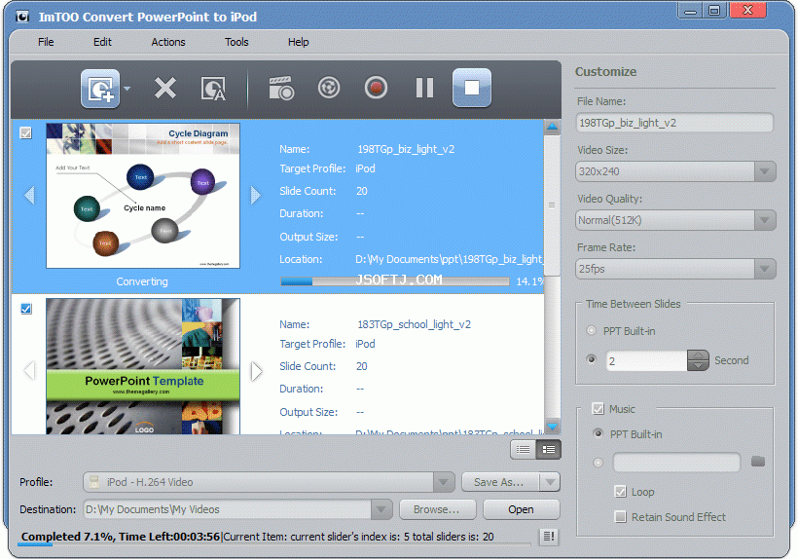Screen dimensions: 798x559
Task: Select PPT Built-in for Time Between Slides
Action: [591, 330]
